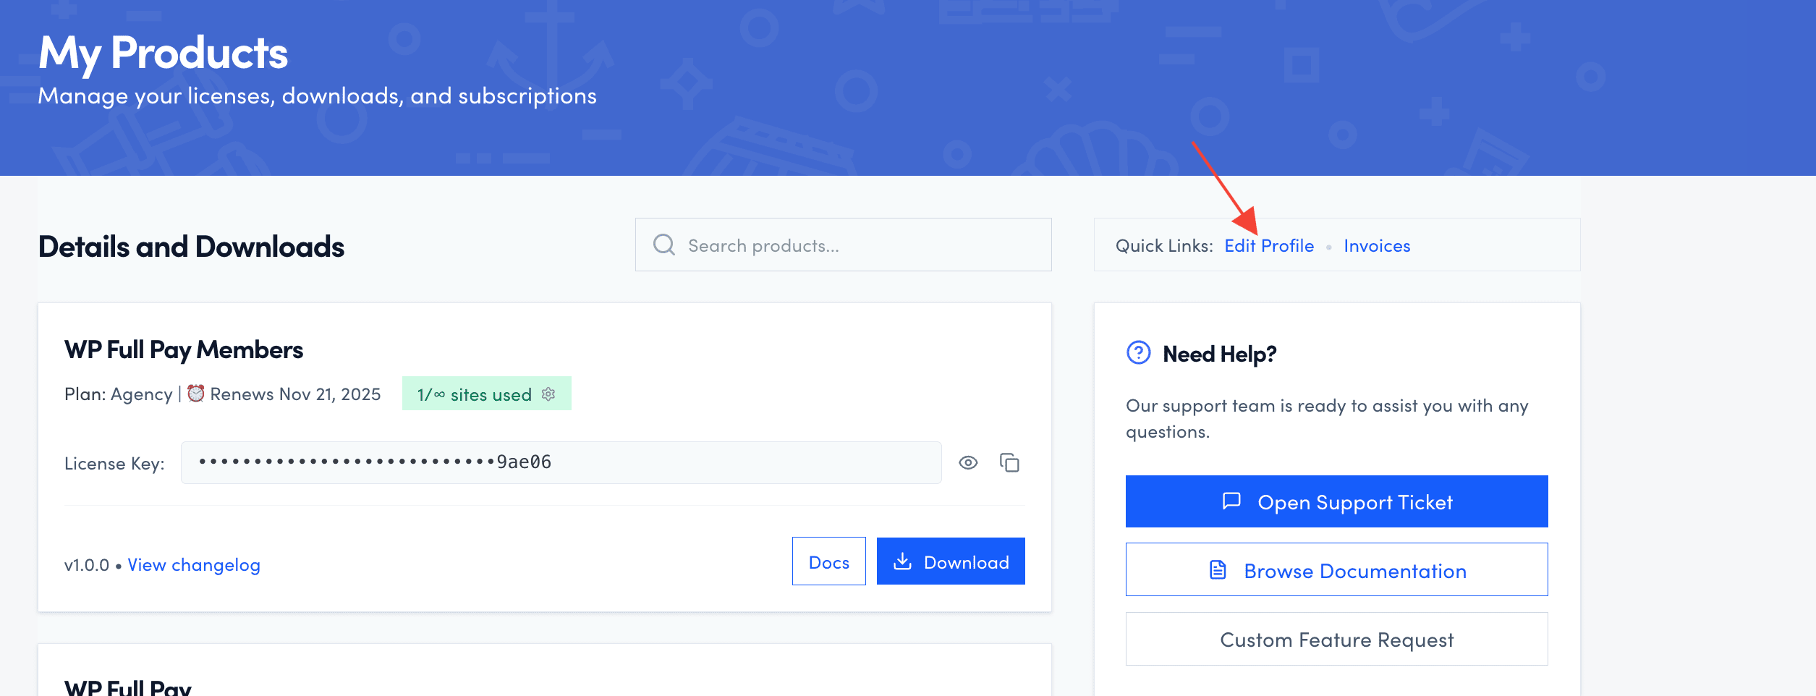Click the green sites used badge
Image resolution: width=1816 pixels, height=696 pixels.
coord(475,394)
